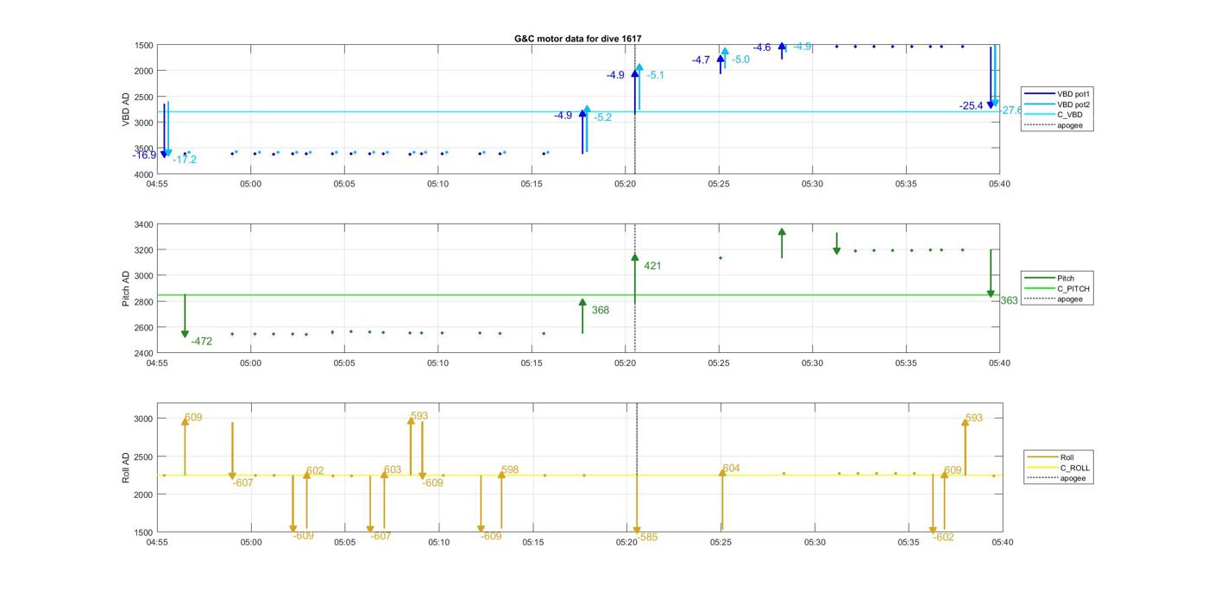The width and height of the screenshot is (1208, 598).
Task: Click the "-602" roll value label
Action: [x=944, y=538]
